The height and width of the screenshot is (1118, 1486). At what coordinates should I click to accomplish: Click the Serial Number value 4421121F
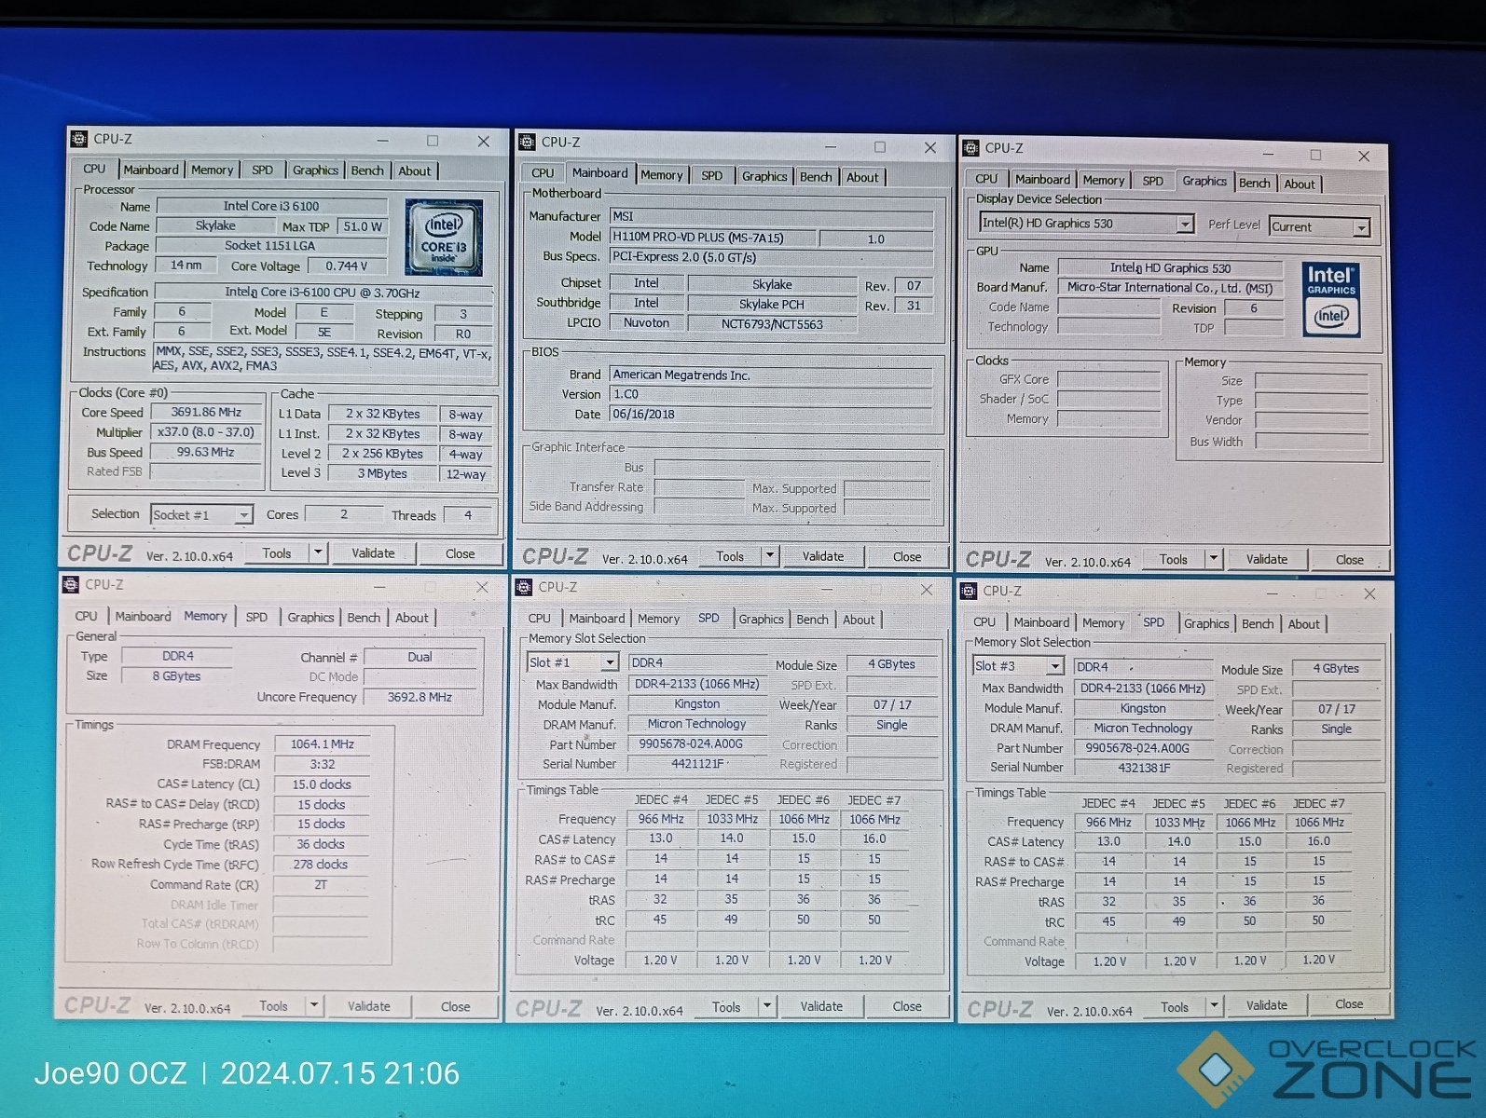point(697,764)
